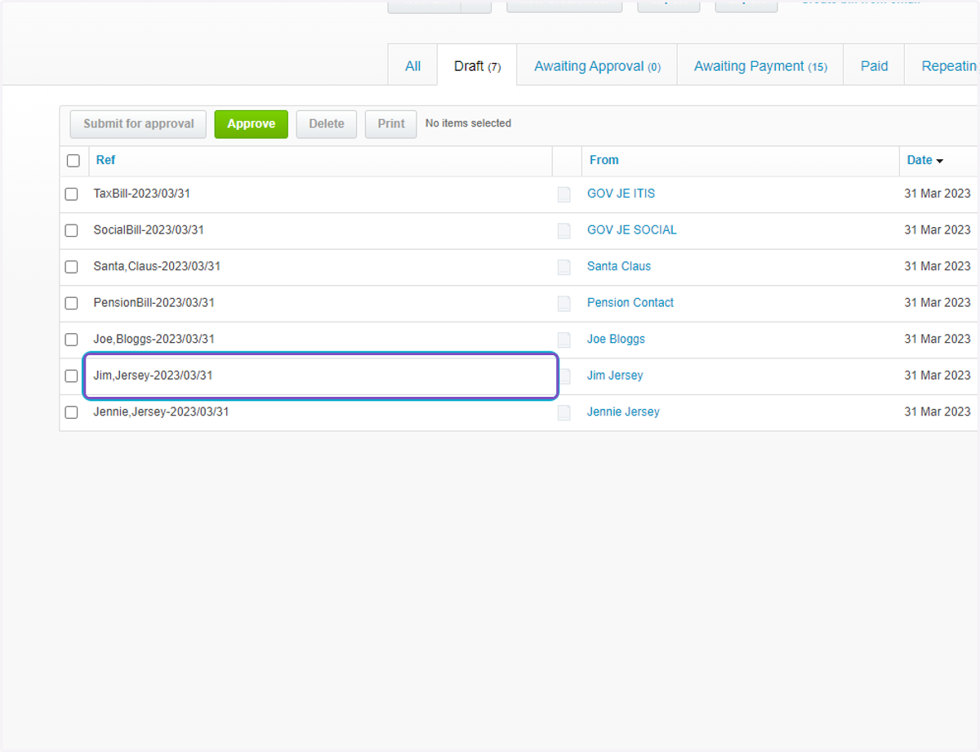
Task: Check the PensionBill-2023/03/31 bill
Action: 72,303
